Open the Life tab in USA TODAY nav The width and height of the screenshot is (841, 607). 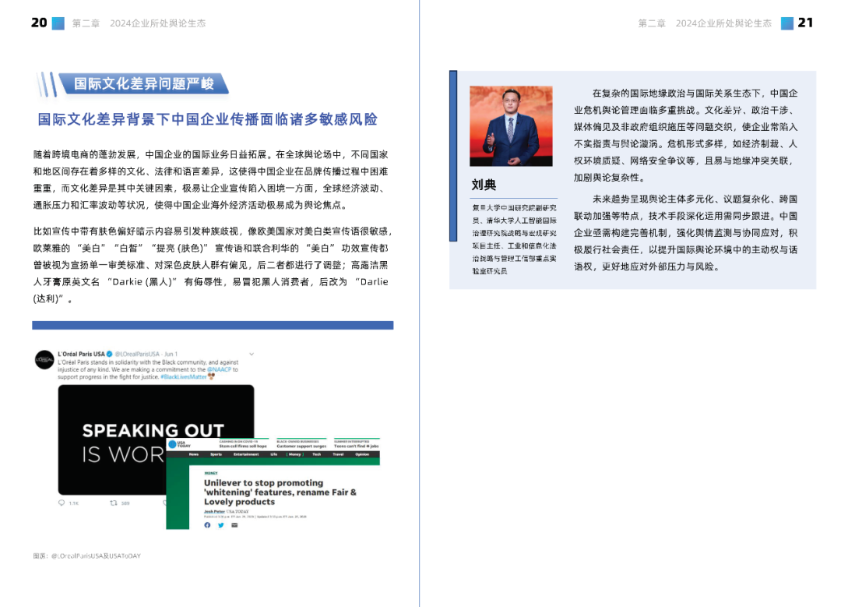[x=274, y=454]
